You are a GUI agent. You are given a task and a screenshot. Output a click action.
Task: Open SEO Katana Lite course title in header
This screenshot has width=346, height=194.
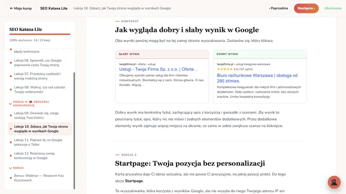pos(54,8)
